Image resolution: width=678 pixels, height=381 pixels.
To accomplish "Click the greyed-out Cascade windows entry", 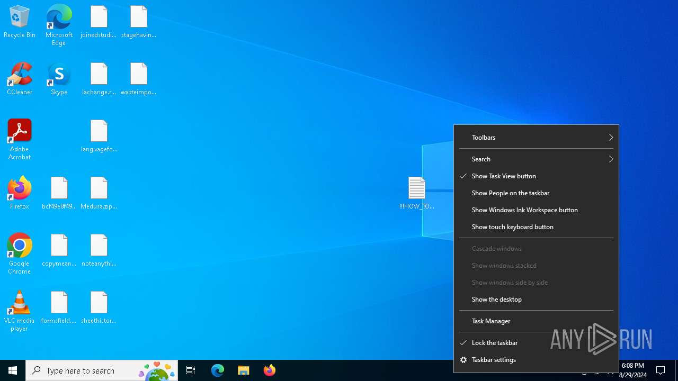I will click(536, 249).
